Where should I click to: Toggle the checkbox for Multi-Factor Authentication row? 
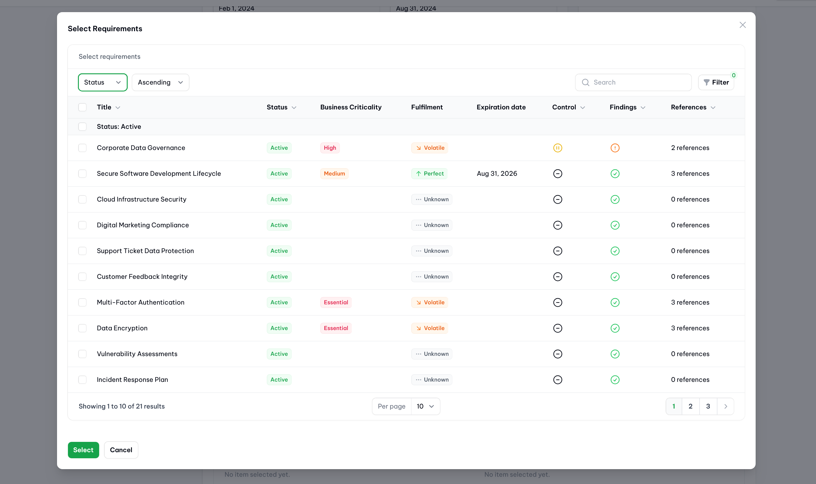pos(82,302)
